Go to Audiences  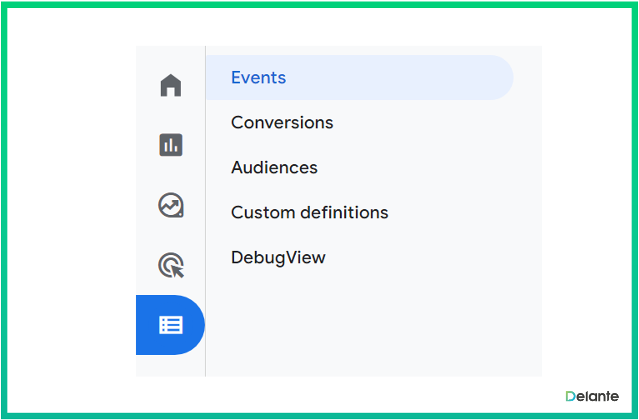point(274,168)
